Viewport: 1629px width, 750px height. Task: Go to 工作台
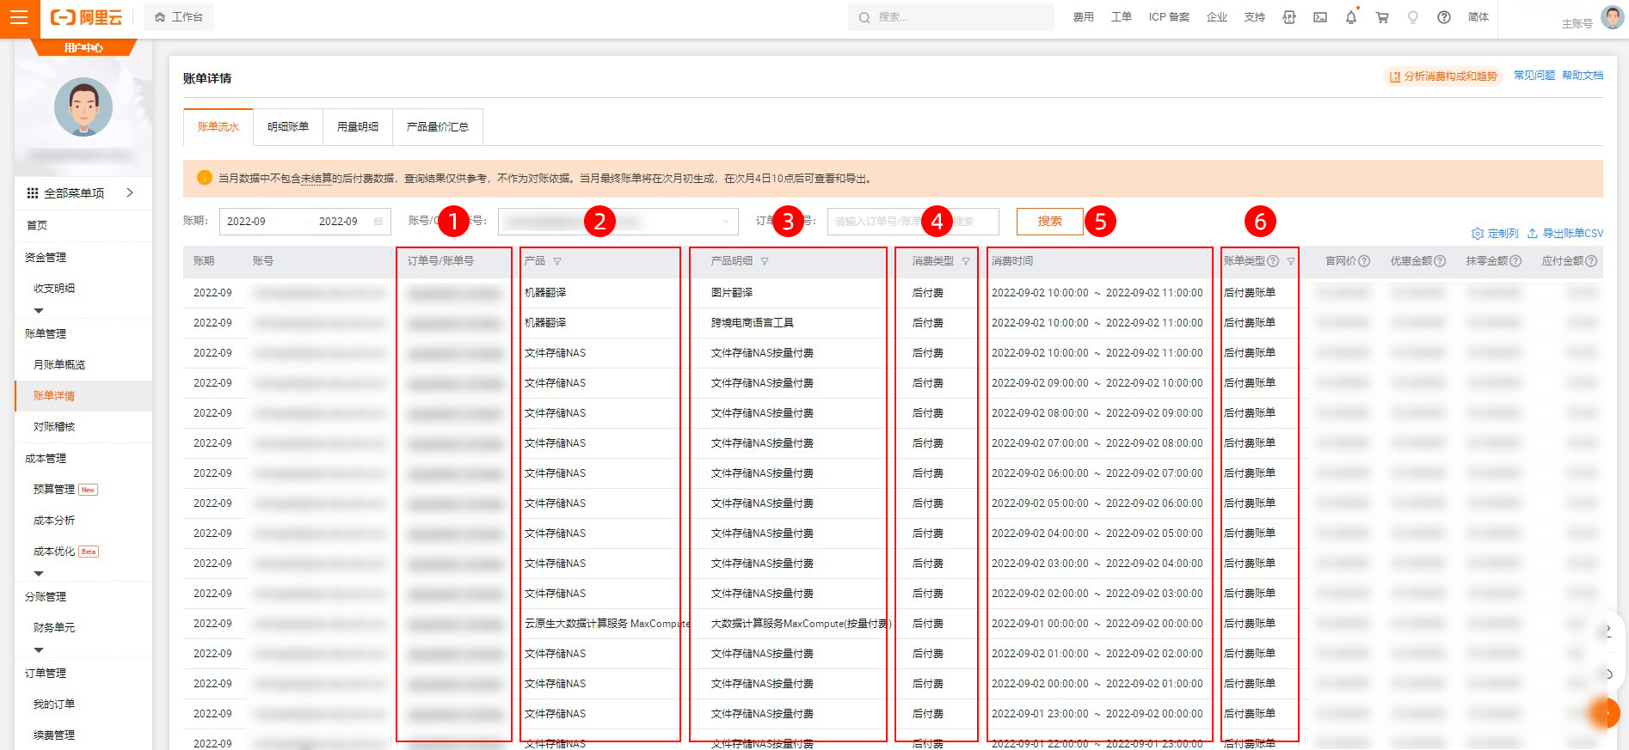179,17
